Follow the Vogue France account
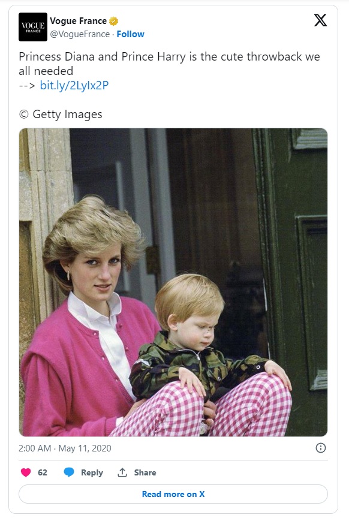 [130, 34]
